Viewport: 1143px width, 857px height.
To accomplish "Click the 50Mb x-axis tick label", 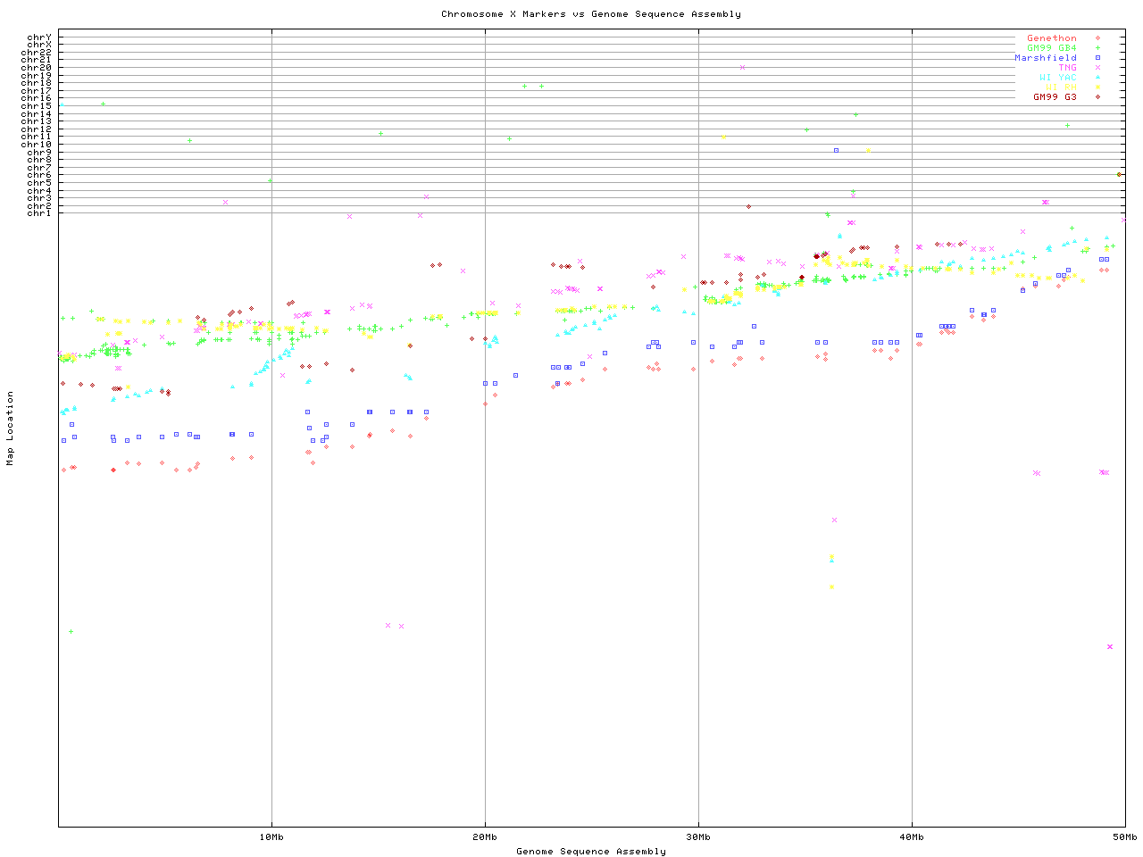I will (1124, 836).
